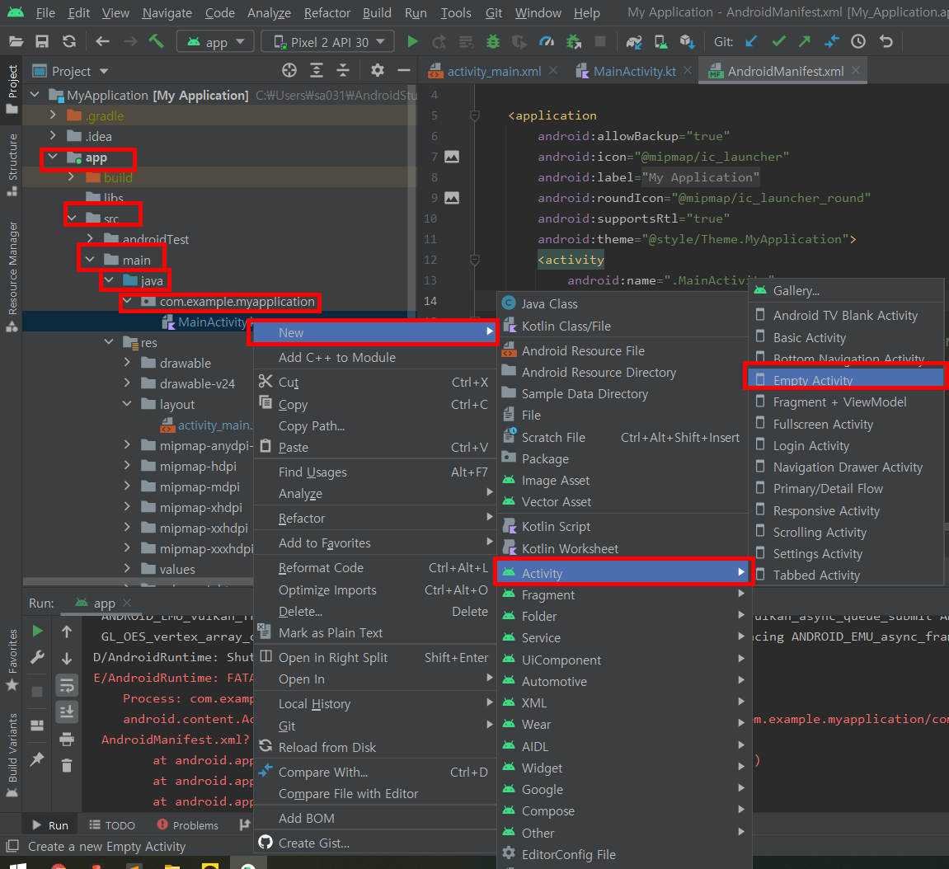The image size is (949, 869).
Task: Open the Run tool window button
Action: [50, 825]
